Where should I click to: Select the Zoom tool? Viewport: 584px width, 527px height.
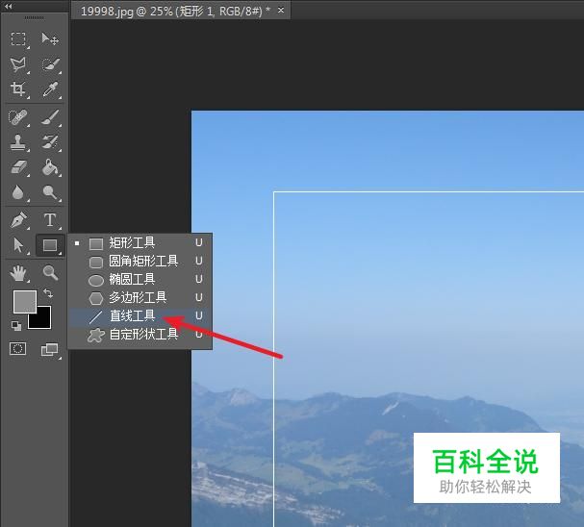coord(49,273)
